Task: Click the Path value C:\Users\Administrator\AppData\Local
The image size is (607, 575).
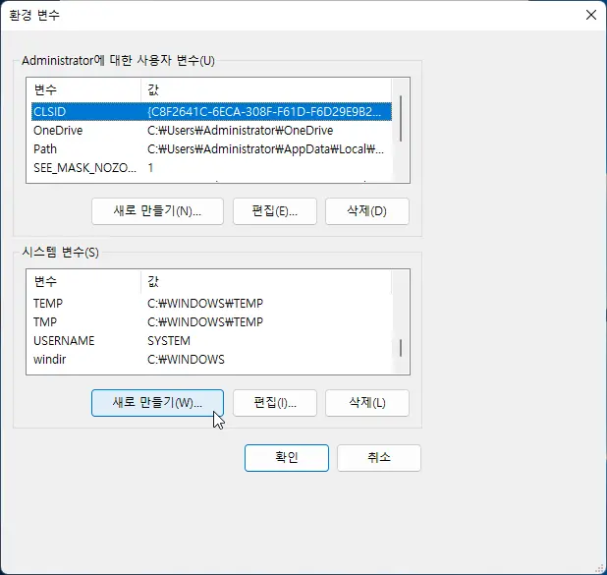Action: (265, 148)
